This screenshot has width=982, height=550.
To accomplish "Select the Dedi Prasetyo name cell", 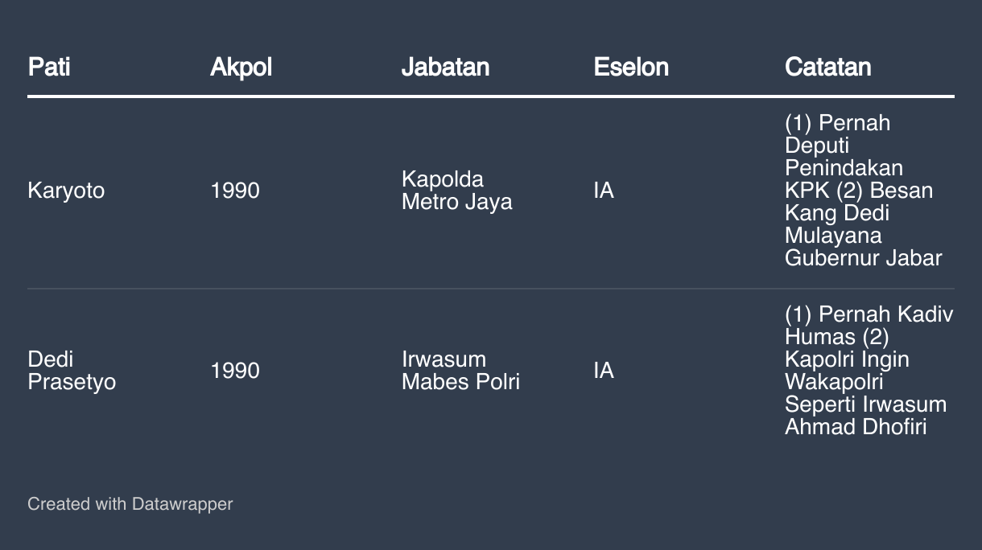I will (72, 370).
